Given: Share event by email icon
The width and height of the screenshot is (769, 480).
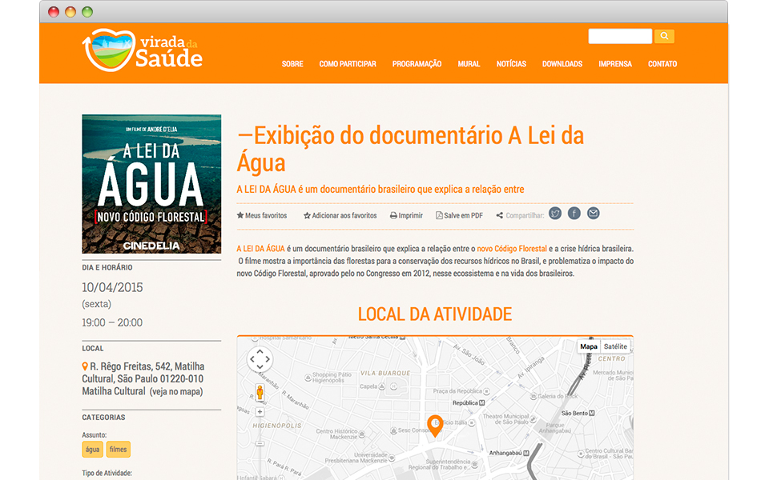Looking at the screenshot, I should coord(593,214).
